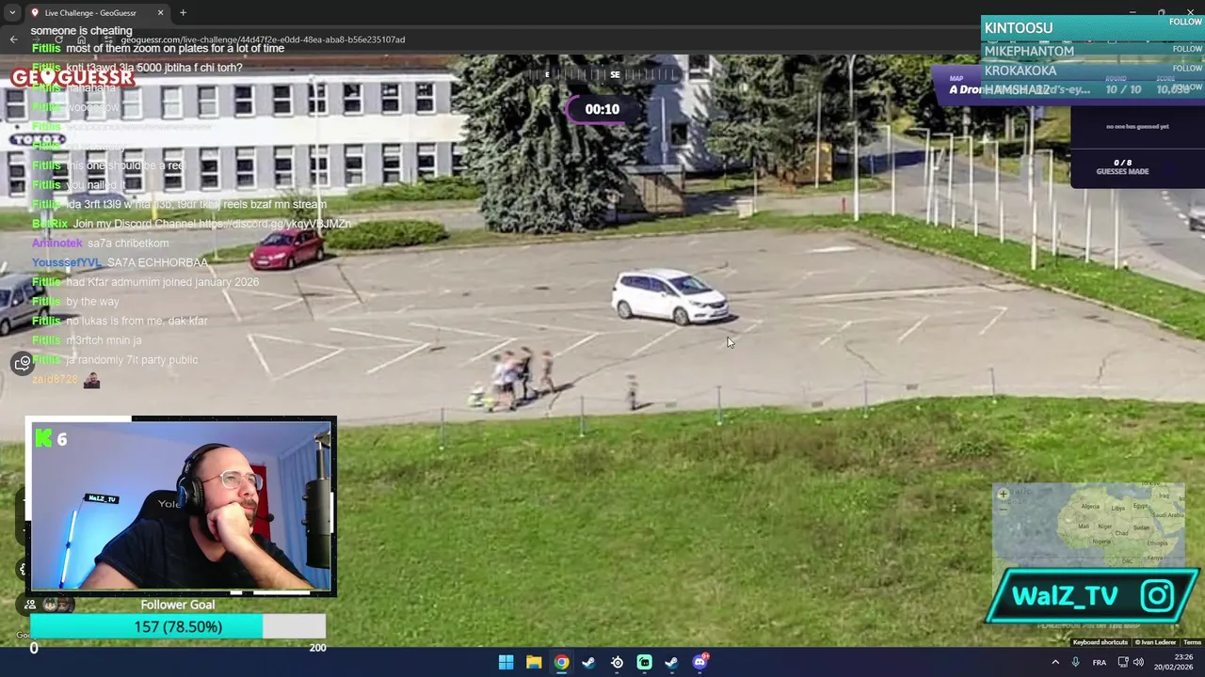1205x677 pixels.
Task: Open File Explorer from the taskbar
Action: pos(533,662)
